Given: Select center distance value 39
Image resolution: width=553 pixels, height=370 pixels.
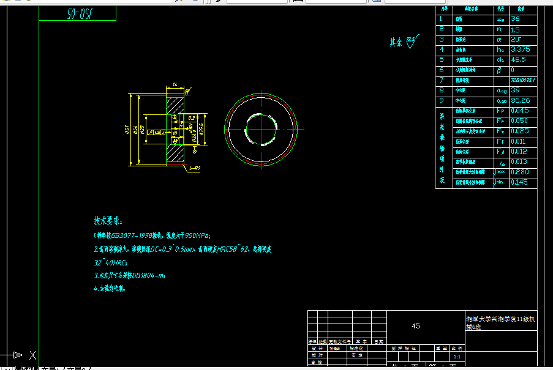Looking at the screenshot, I should [515, 90].
